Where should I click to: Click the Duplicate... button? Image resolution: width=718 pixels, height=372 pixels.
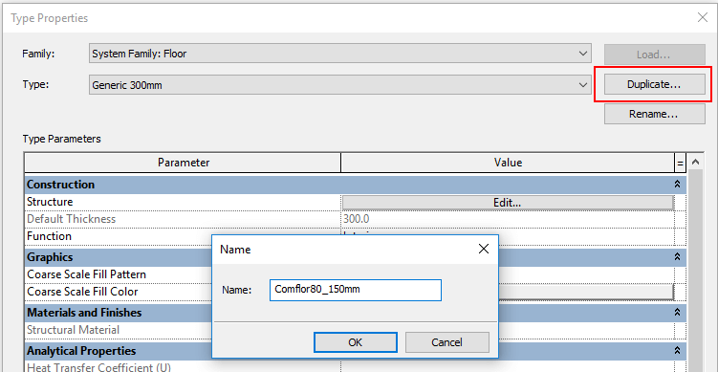point(654,84)
